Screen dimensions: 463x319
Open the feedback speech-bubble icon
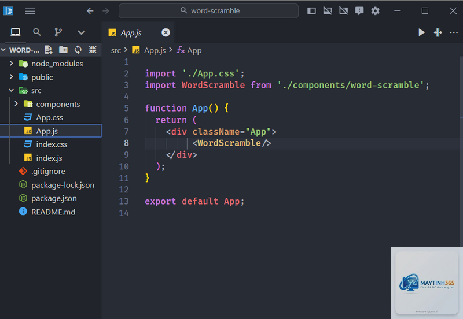(x=359, y=11)
